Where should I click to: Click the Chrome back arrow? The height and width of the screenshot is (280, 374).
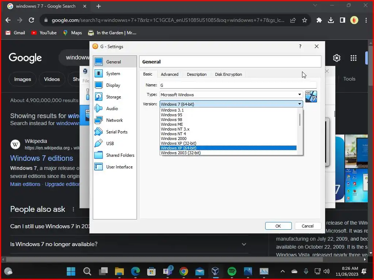tap(8, 20)
